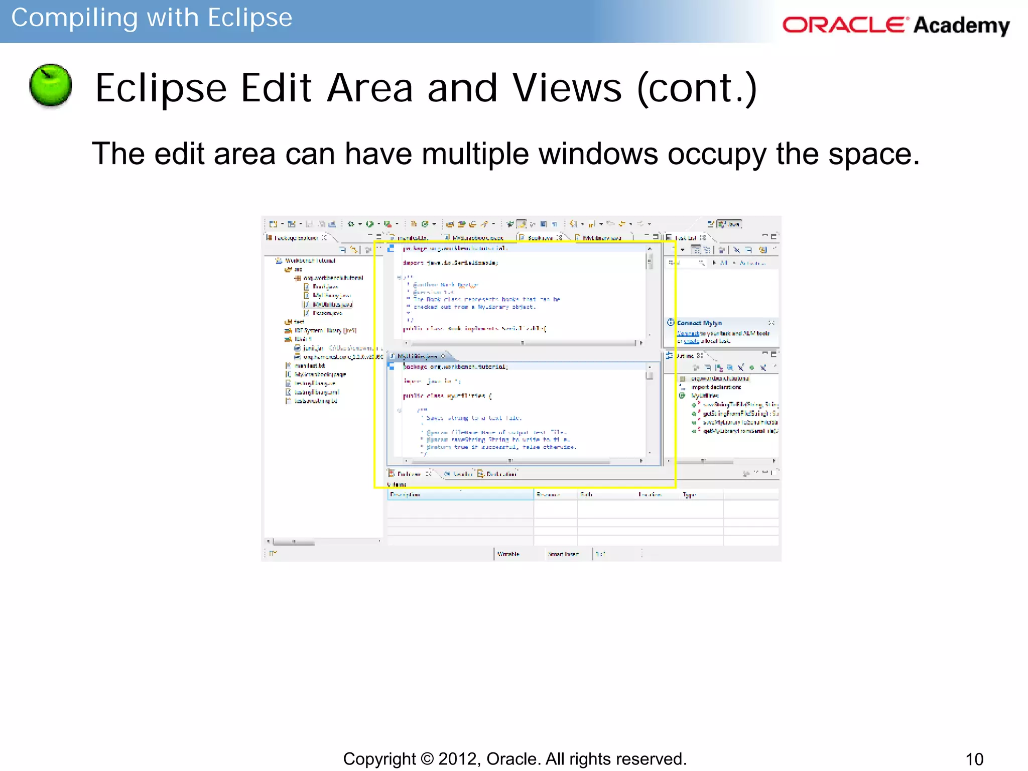
Task: Click Collapse All in Package Explorer
Action: tap(342, 249)
